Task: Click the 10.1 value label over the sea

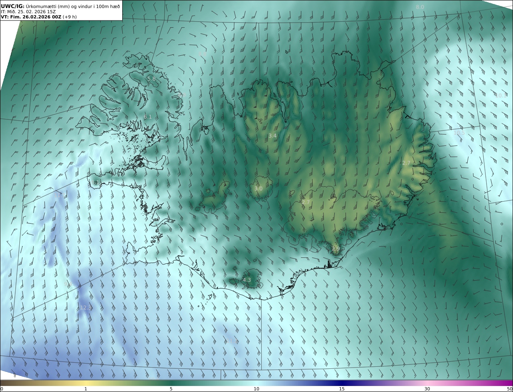Action: [x=501, y=95]
